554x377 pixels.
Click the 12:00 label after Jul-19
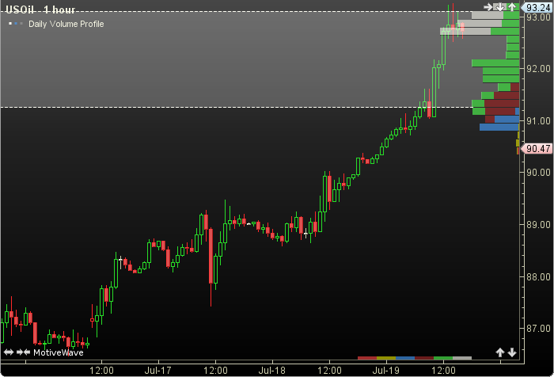[444, 371]
